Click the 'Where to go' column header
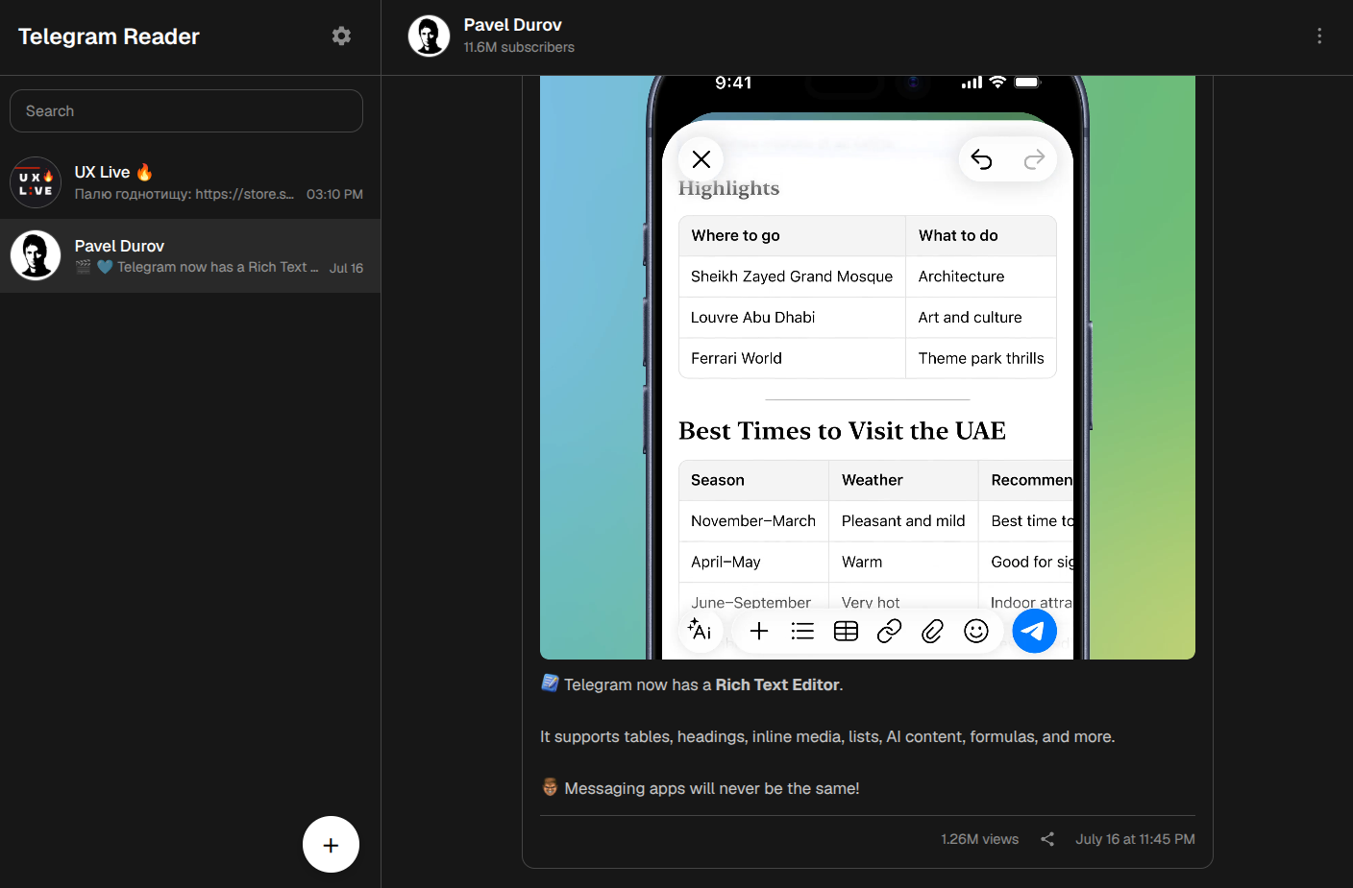The width and height of the screenshot is (1353, 888). [x=792, y=235]
